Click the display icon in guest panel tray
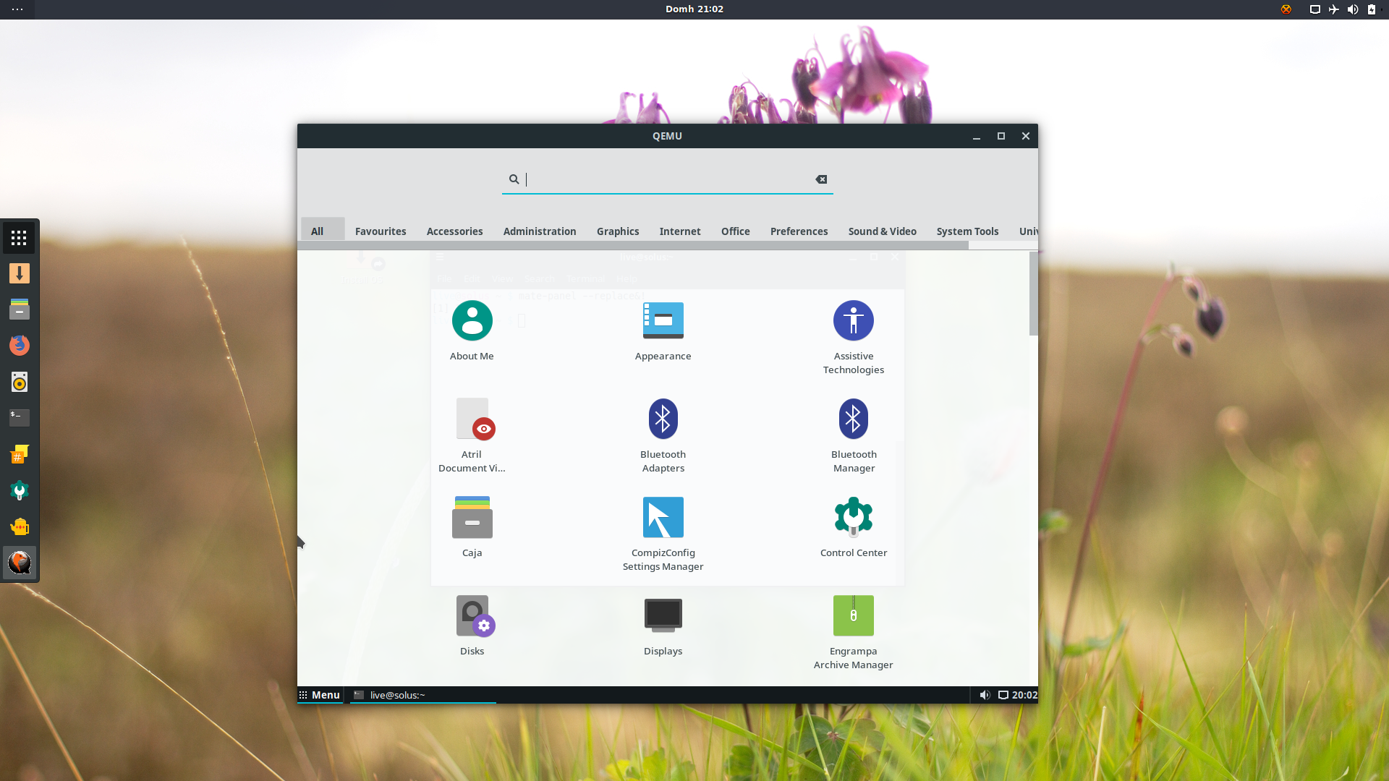This screenshot has width=1389, height=781. (x=1003, y=695)
